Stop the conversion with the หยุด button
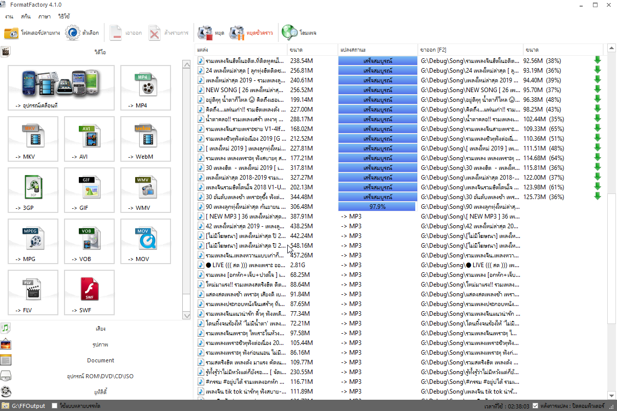Viewport: 617px width, 411px height. [x=211, y=33]
